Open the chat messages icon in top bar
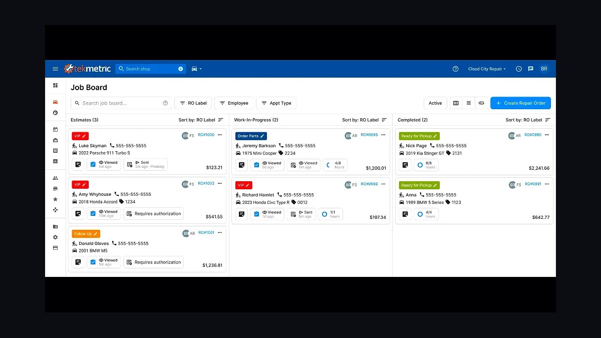The width and height of the screenshot is (601, 338). tap(531, 69)
